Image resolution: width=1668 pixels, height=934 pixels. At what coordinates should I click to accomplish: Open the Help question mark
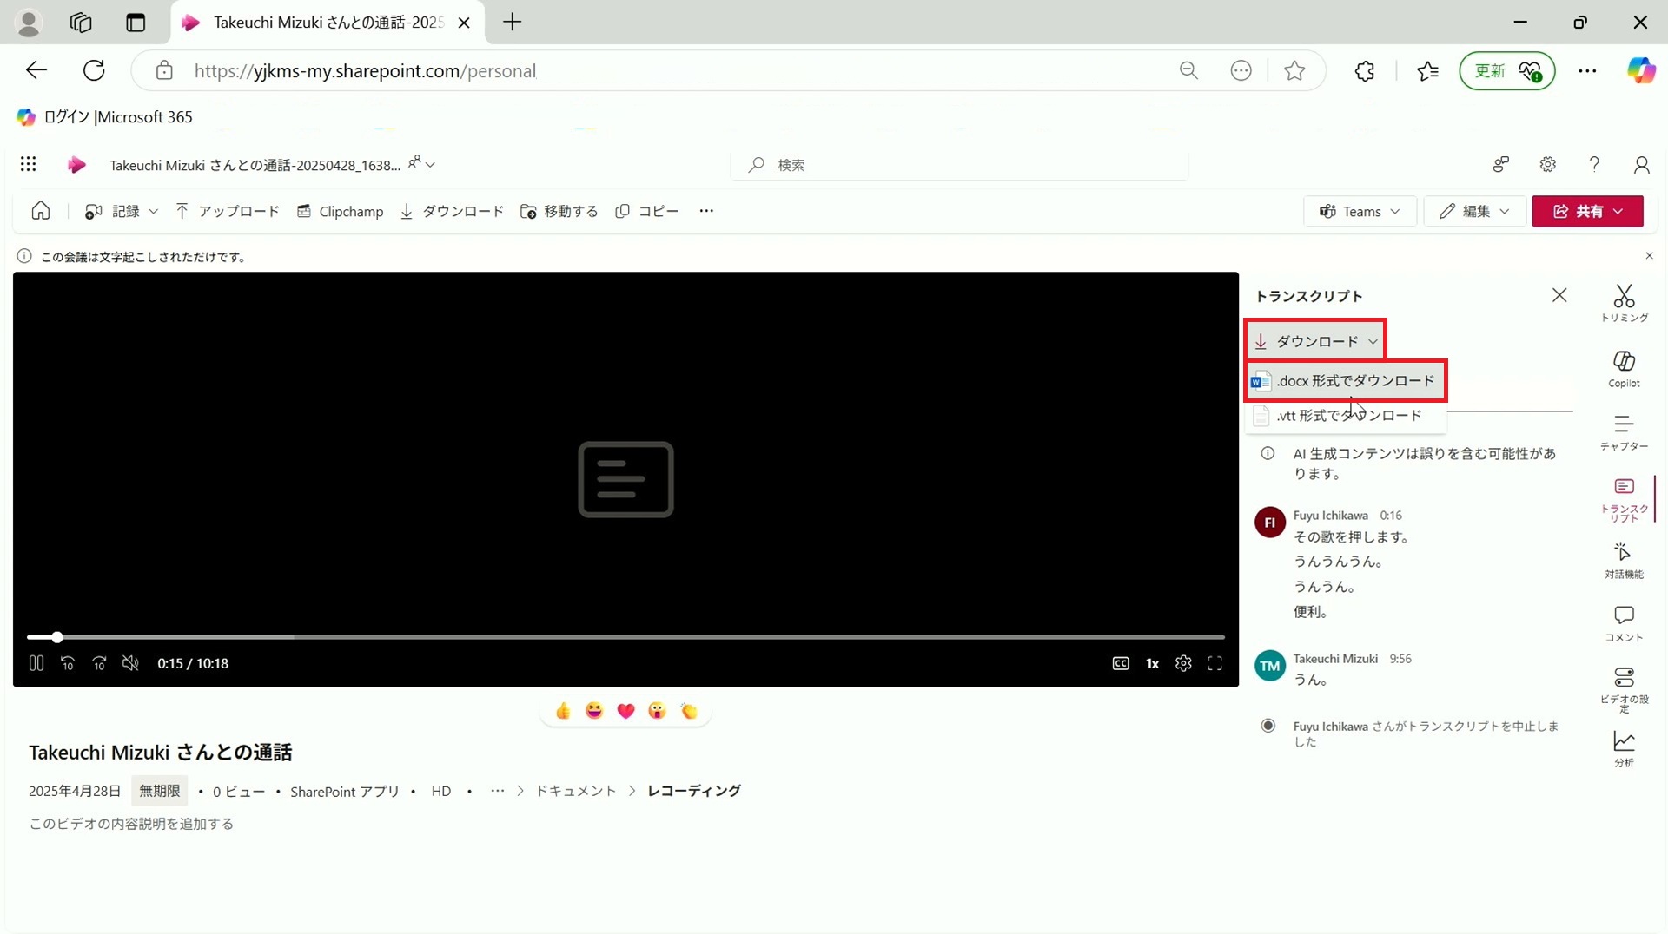point(1594,164)
